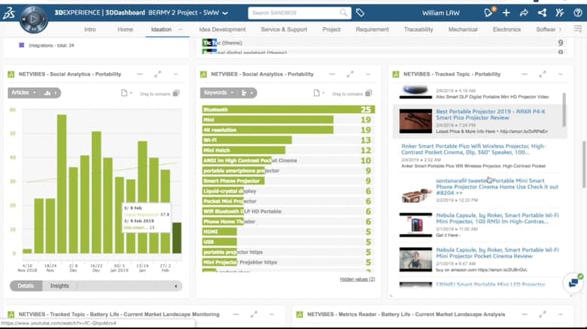The height and width of the screenshot is (329, 587).
Task: Click the Nebula Capsule Review video thumbnail
Action: coord(415,259)
